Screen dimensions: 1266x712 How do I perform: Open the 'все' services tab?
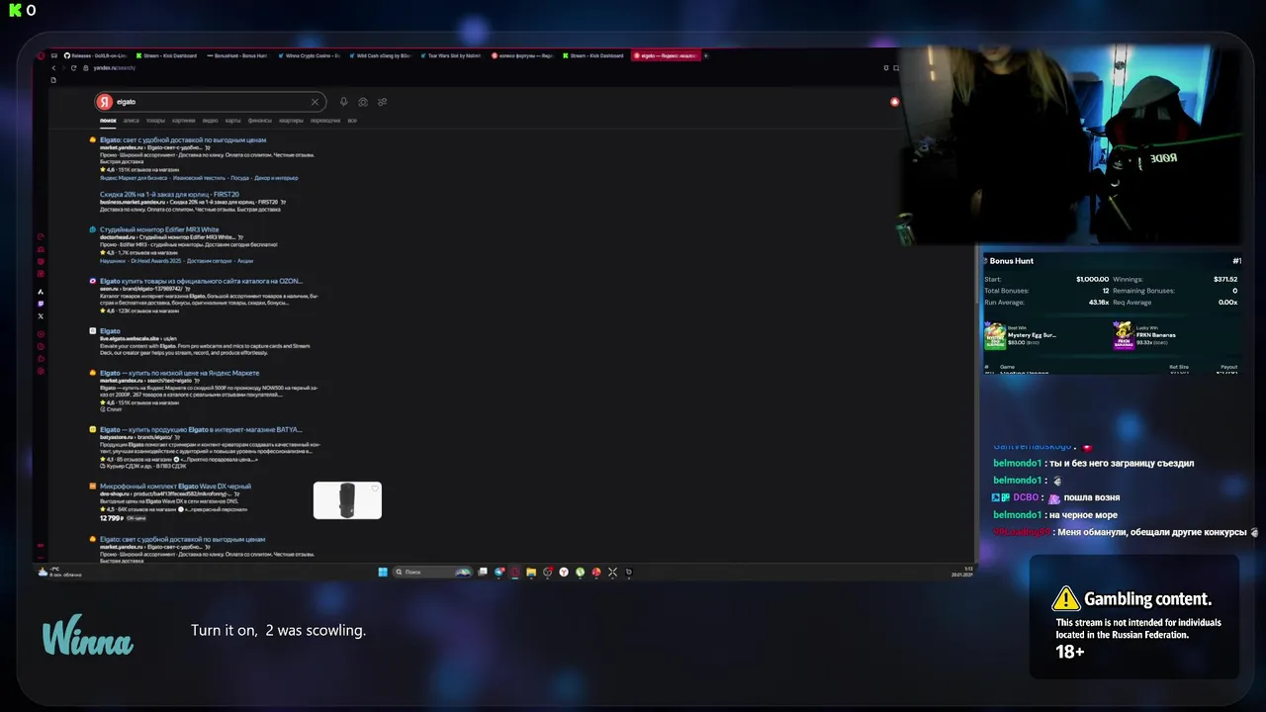[352, 121]
